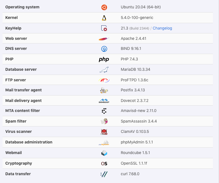Viewport: 219px width, 183px height.
Task: Click the MariaDB seal icon
Action: [104, 70]
